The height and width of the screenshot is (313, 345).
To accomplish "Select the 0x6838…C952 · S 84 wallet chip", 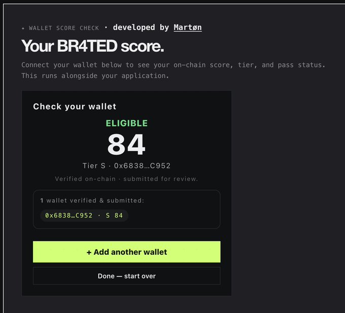I will 84,215.
